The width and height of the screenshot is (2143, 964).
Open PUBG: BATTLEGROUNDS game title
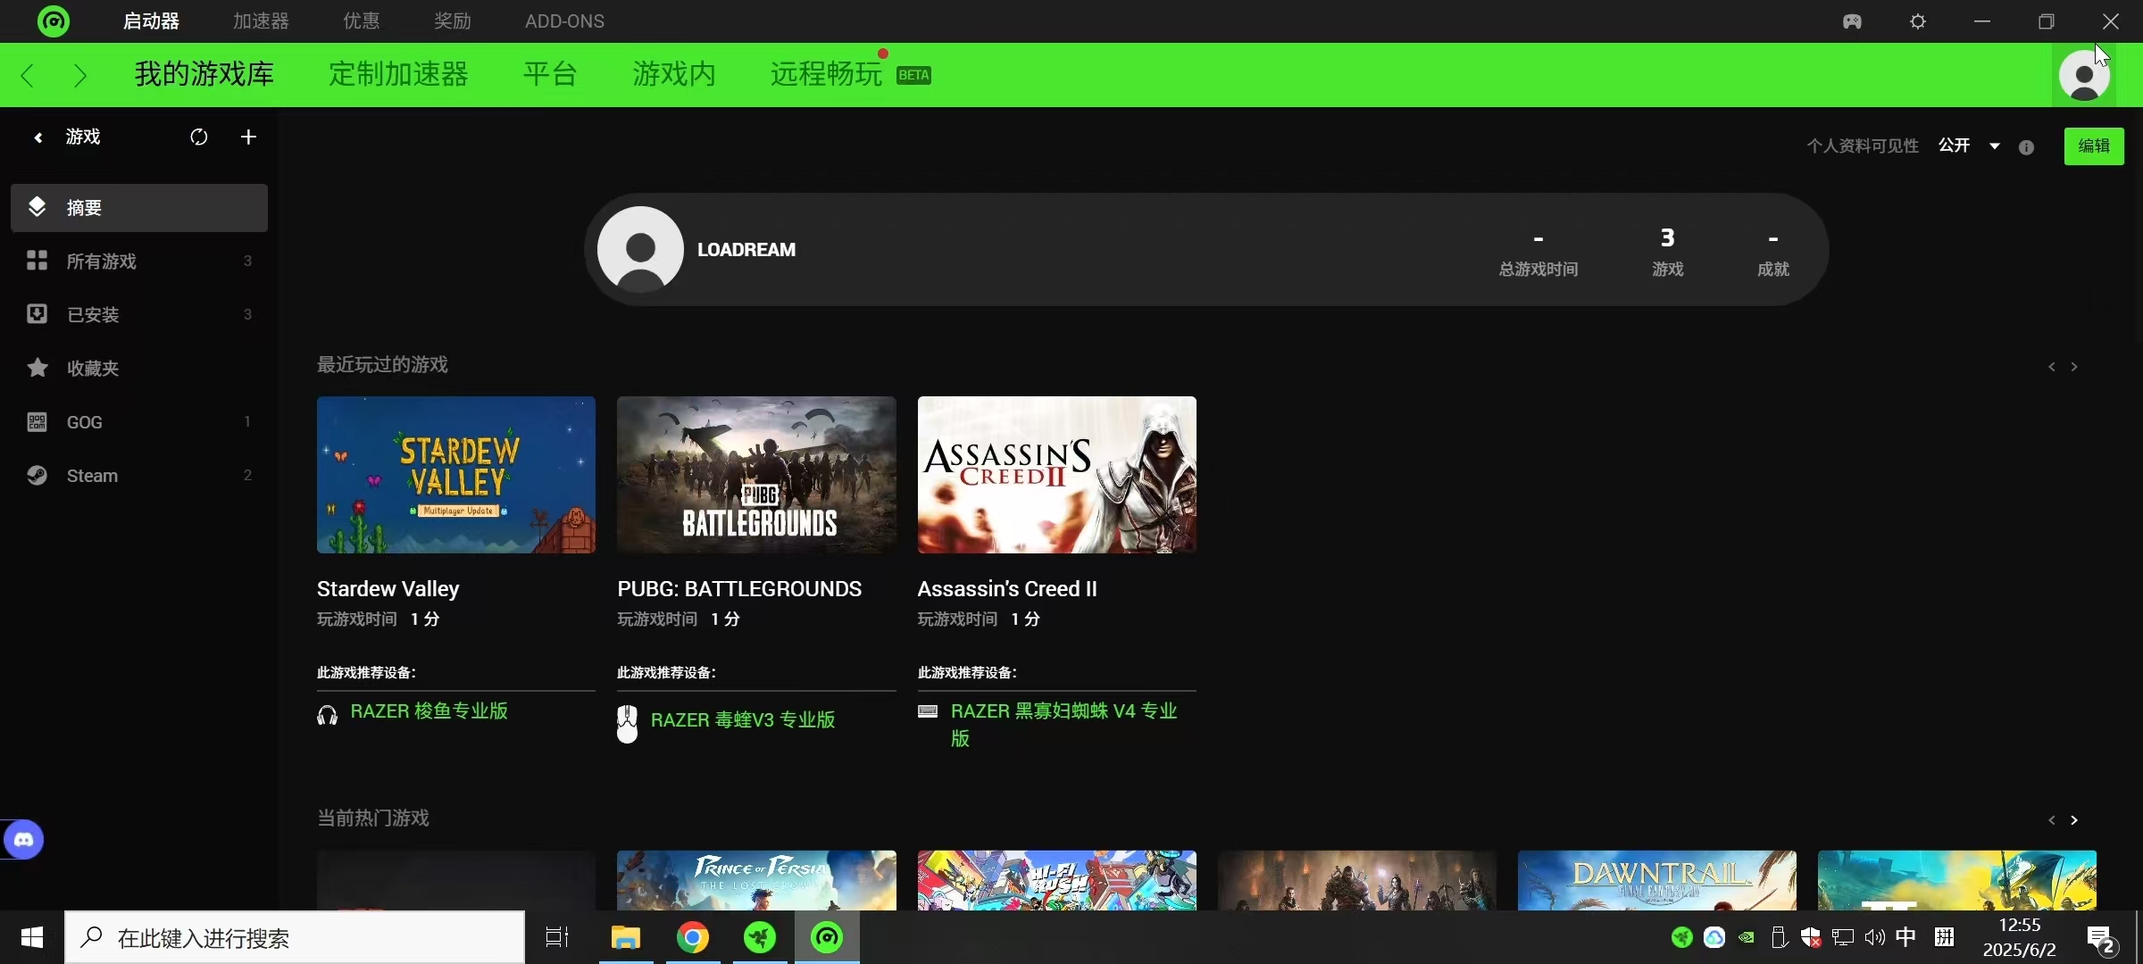click(739, 589)
